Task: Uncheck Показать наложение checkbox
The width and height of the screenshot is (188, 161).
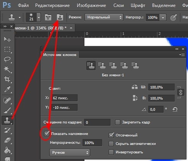Action: (x=47, y=134)
